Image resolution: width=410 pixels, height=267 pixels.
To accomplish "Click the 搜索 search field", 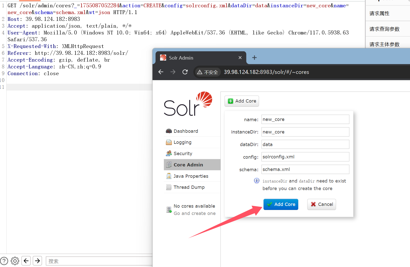I will click(x=99, y=261).
